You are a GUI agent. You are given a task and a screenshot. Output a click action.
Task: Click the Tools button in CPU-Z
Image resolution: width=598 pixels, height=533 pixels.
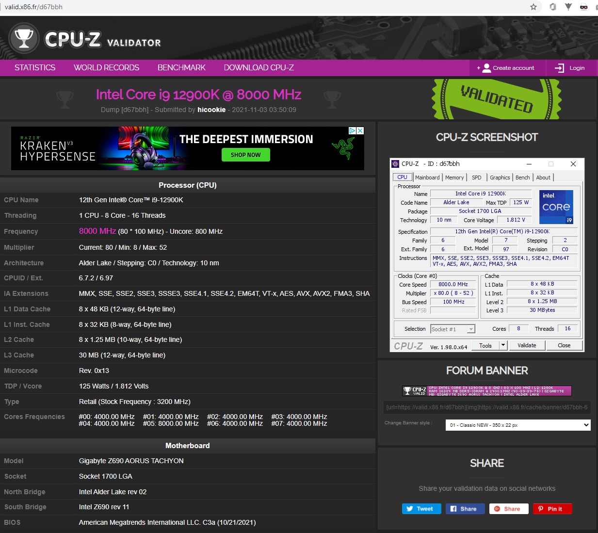tap(485, 346)
